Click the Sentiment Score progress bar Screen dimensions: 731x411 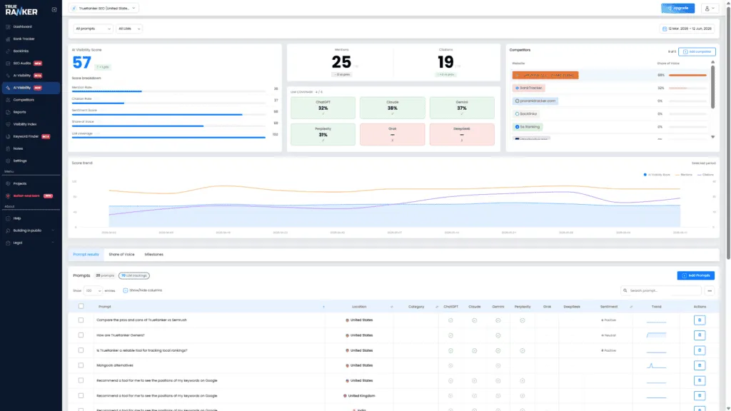click(x=168, y=114)
